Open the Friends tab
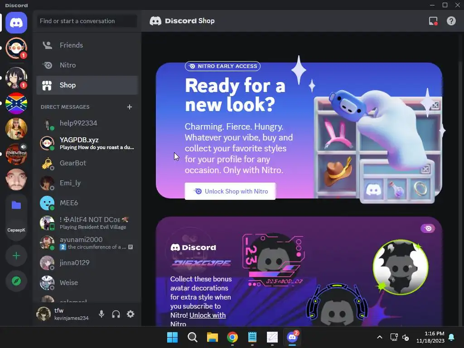 [87, 45]
